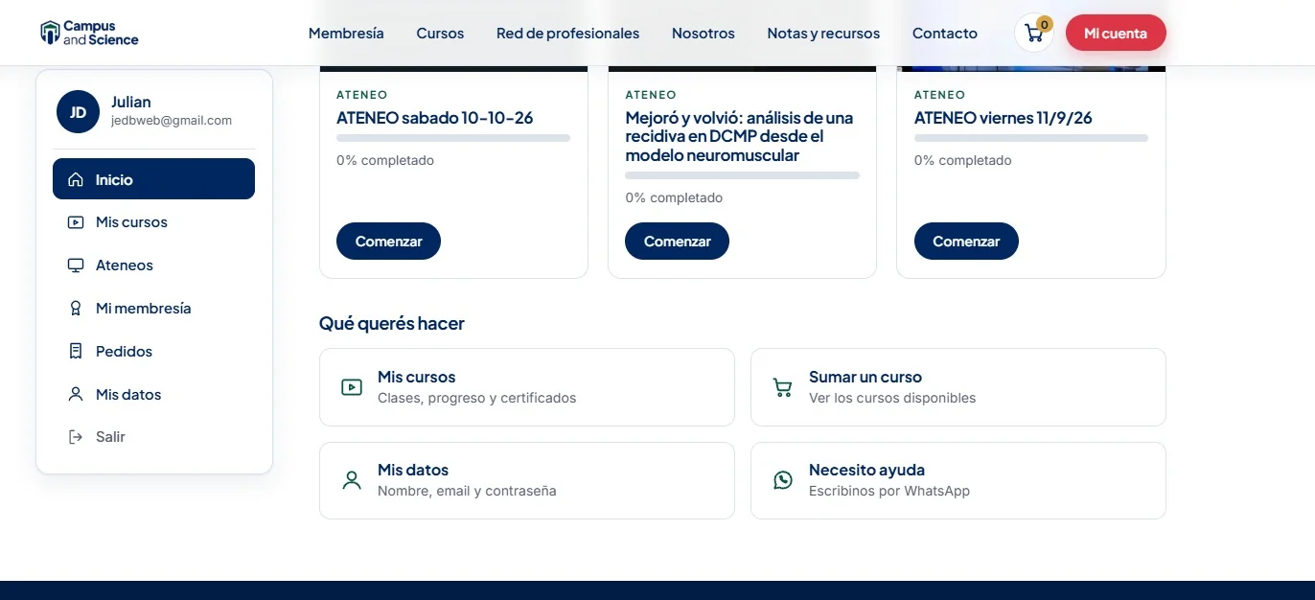Click Nombre, email y contraseña text

467,491
